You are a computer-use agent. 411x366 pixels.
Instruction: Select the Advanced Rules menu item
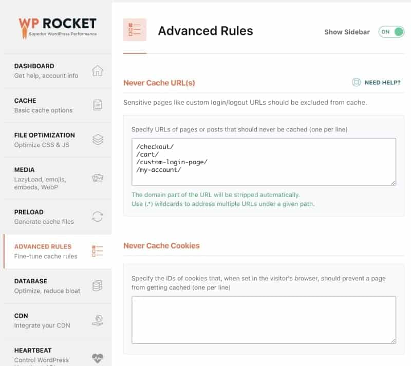[x=46, y=251]
